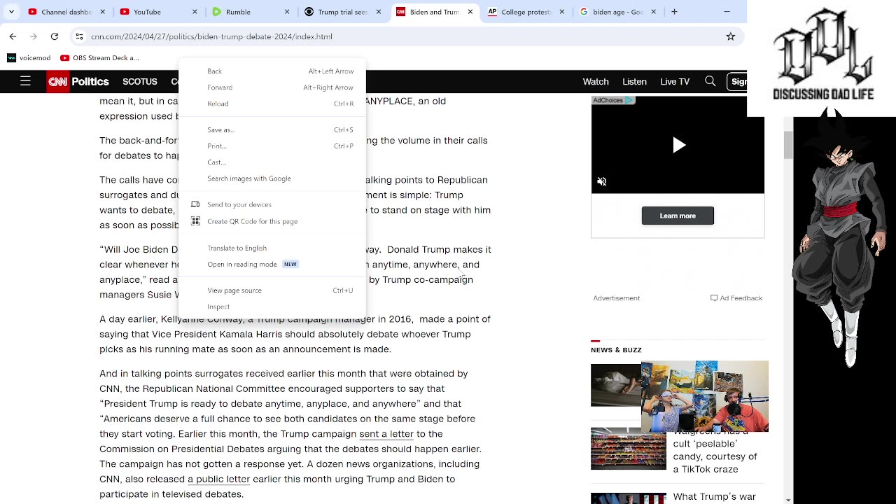Click the CNN logo

click(x=58, y=81)
